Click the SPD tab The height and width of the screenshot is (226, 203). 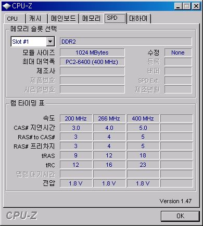coord(115,18)
